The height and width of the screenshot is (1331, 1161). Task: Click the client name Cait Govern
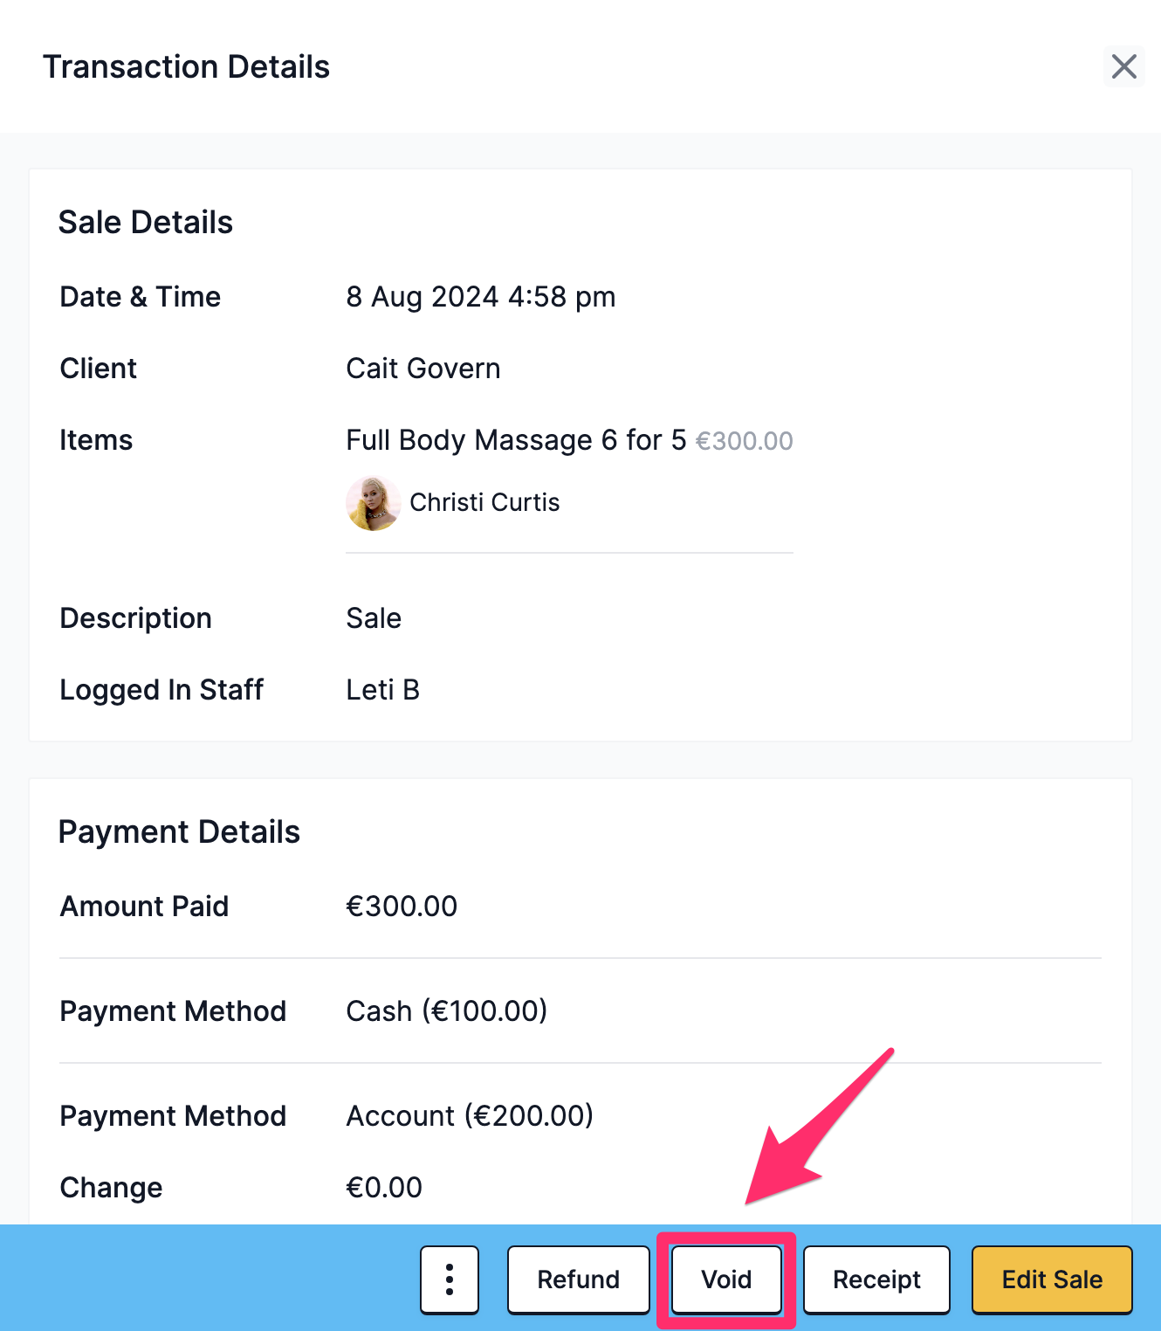click(x=423, y=369)
